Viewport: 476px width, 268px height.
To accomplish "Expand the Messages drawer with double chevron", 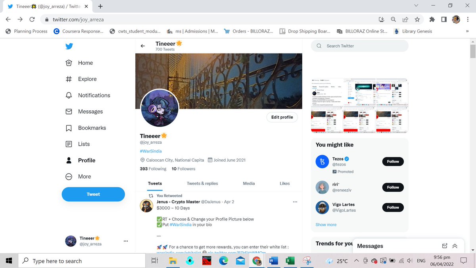I will pos(455,246).
